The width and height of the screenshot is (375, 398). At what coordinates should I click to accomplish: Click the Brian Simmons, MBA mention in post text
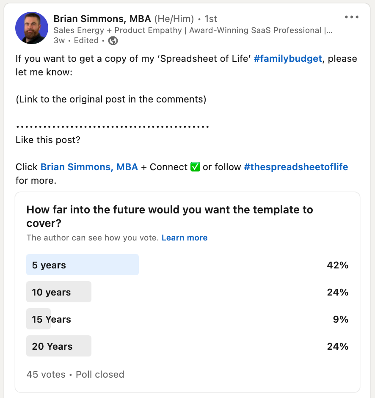pyautogui.click(x=89, y=167)
